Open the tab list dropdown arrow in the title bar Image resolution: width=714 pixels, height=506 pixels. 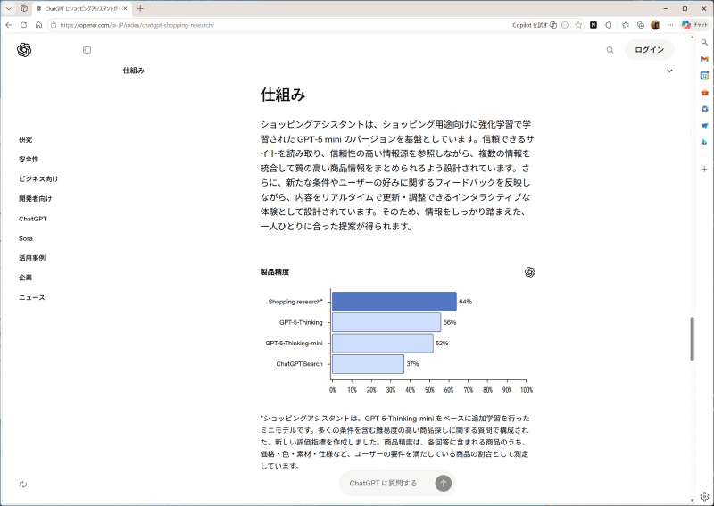[9, 8]
